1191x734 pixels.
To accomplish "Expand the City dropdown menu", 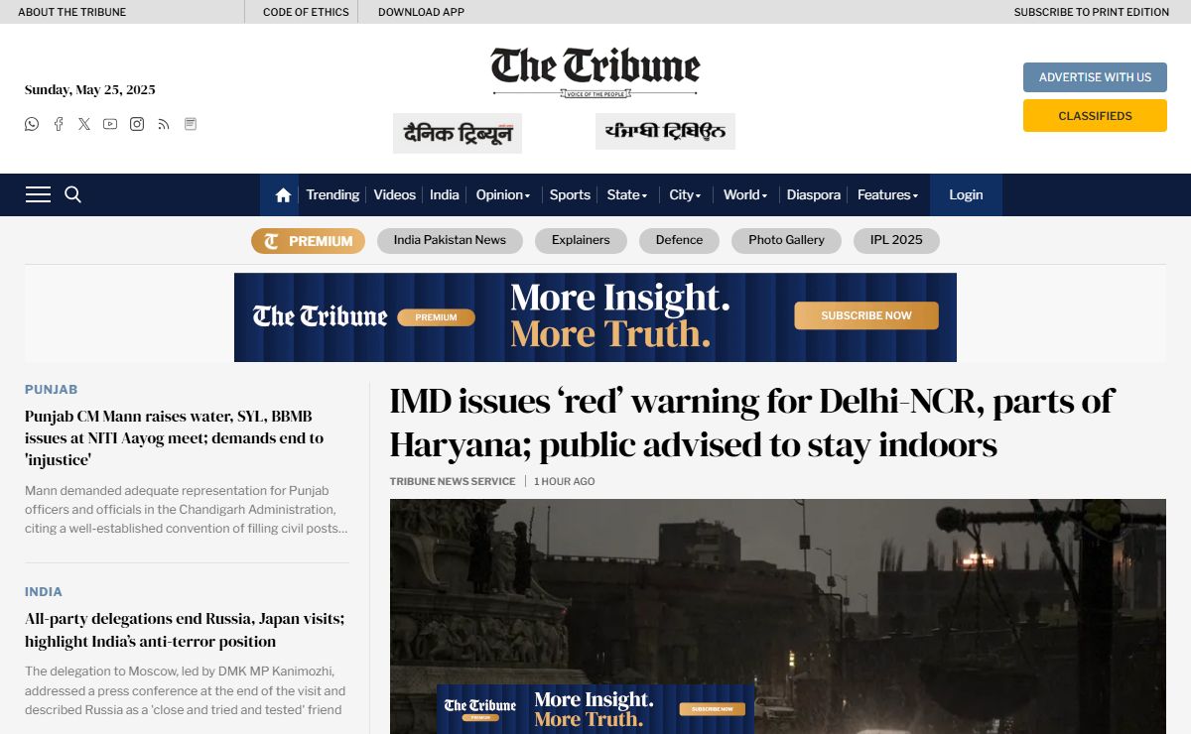I will pos(685,194).
